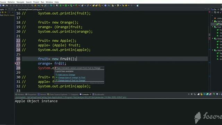Apply Change type of 'fruit' to 'Orange'
The width and height of the screenshot is (222, 125).
point(72,80)
